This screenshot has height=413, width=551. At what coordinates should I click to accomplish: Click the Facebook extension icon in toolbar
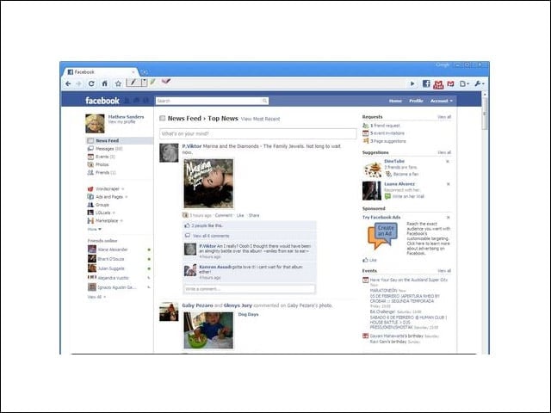coord(426,83)
